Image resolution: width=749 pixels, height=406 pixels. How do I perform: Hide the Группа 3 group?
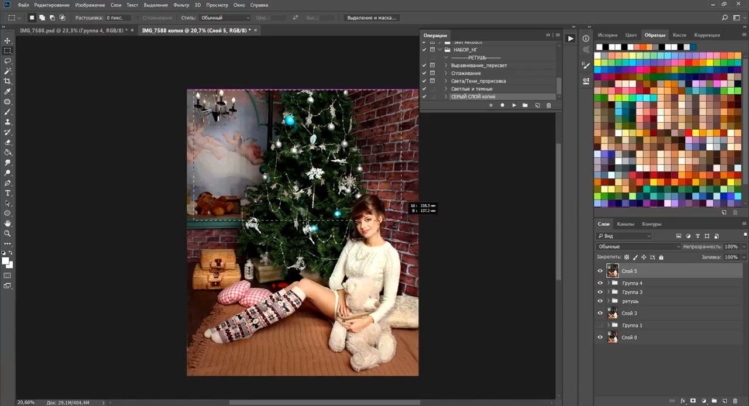[600, 292]
